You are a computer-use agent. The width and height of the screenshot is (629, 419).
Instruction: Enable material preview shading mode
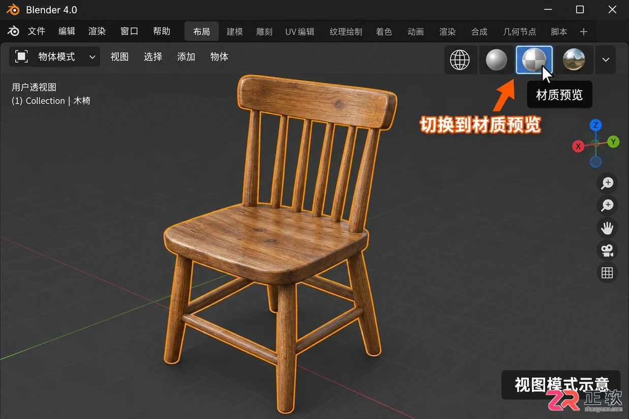coord(534,60)
